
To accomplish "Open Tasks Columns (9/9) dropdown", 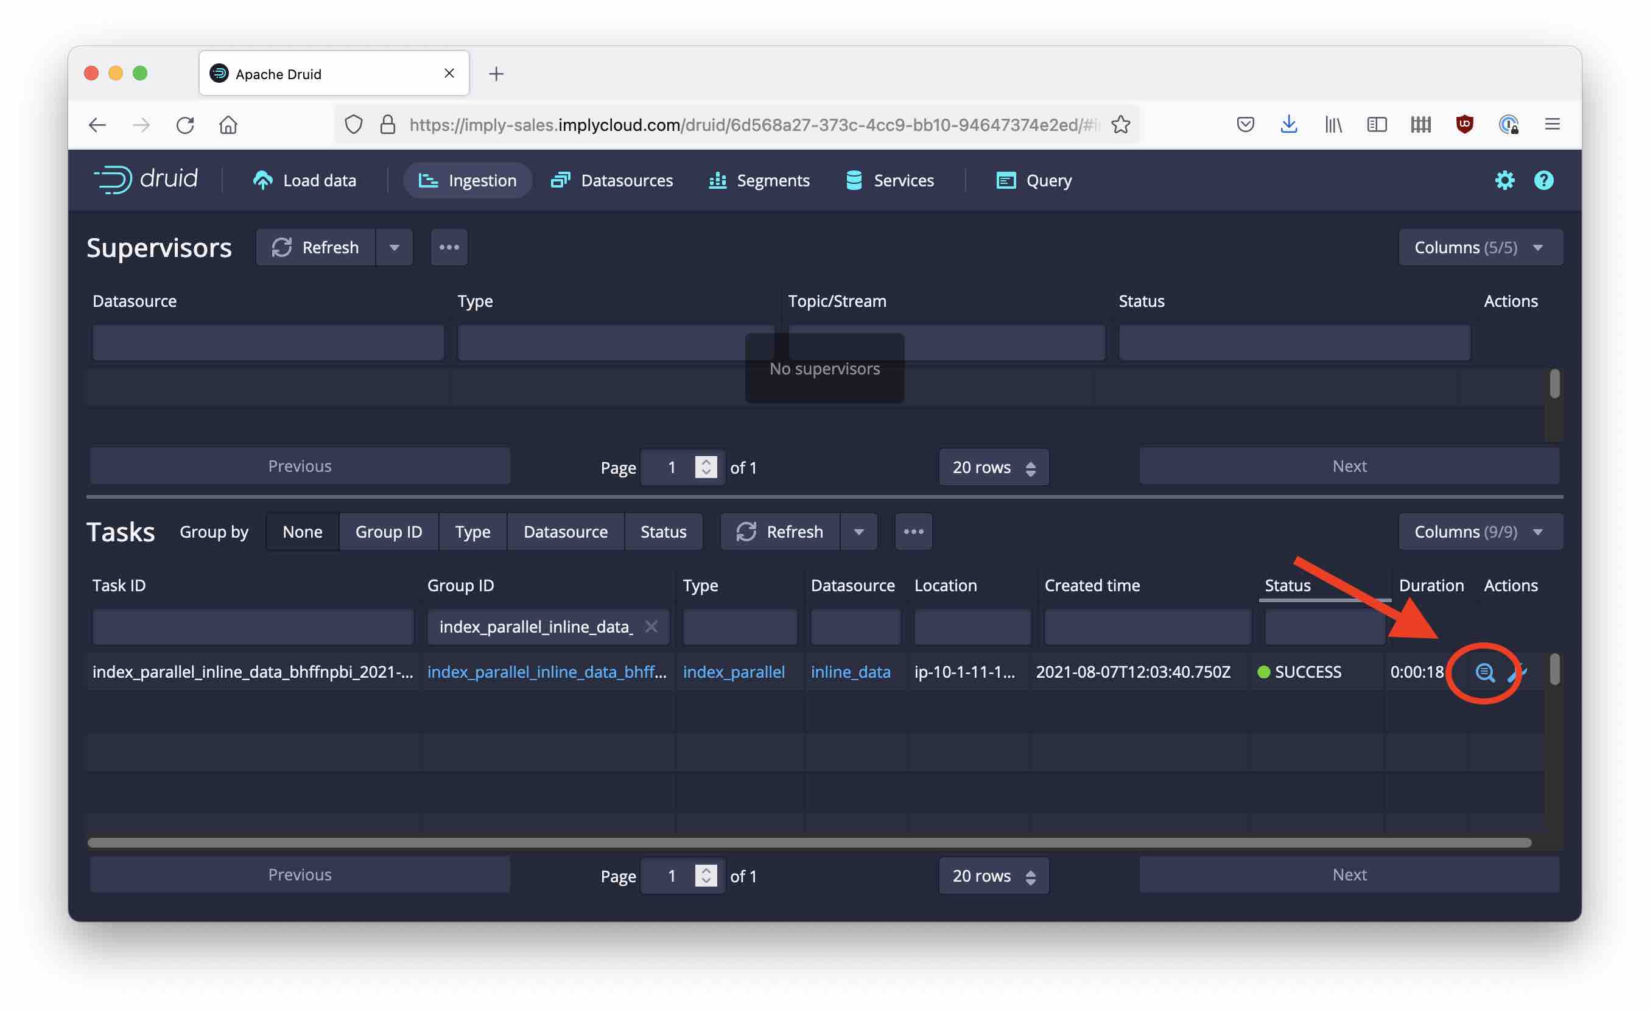I will (1480, 532).
